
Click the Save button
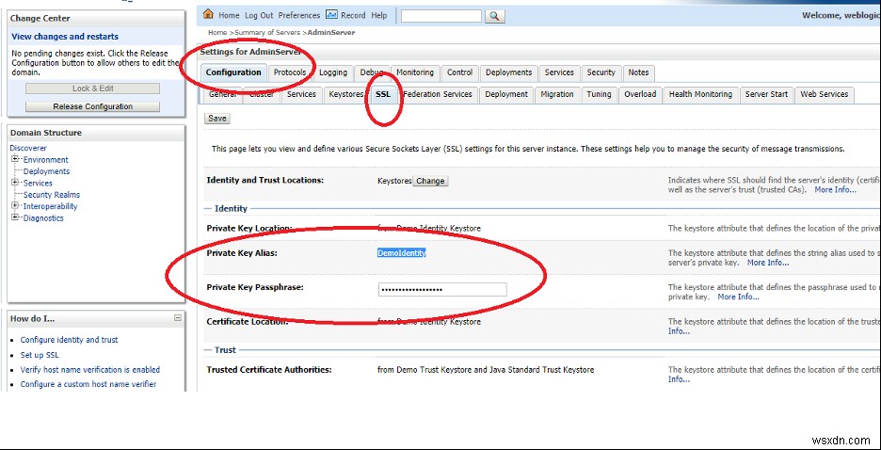(x=216, y=119)
